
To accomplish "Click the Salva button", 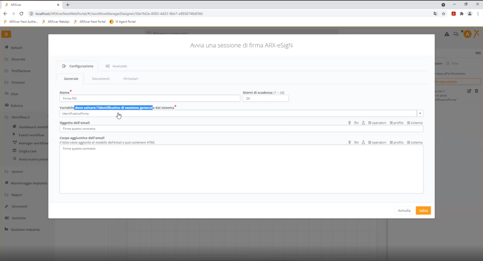I will tap(423, 211).
